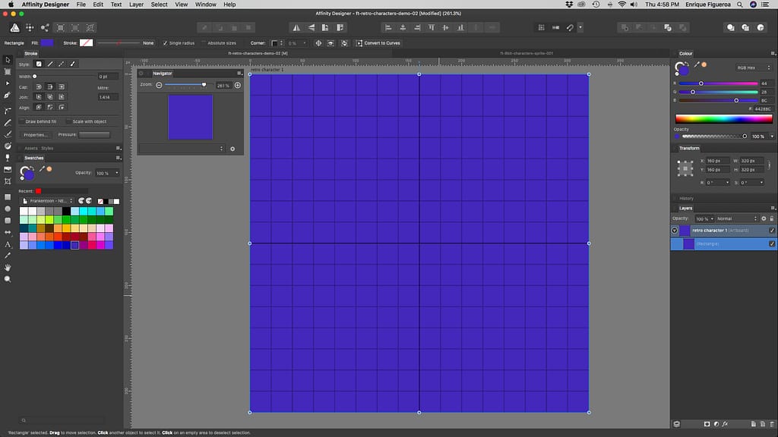Click stroke Properties... button
Viewport: 778px width, 437px height.
click(x=35, y=135)
